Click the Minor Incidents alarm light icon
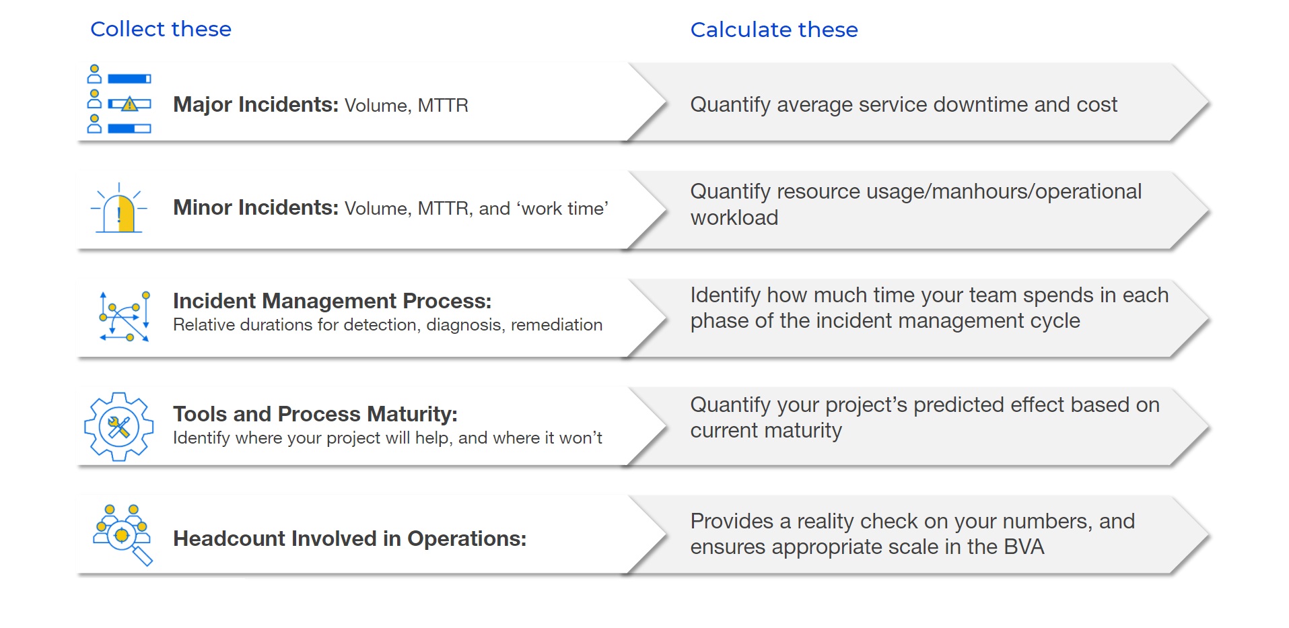This screenshot has height=628, width=1289. [119, 208]
